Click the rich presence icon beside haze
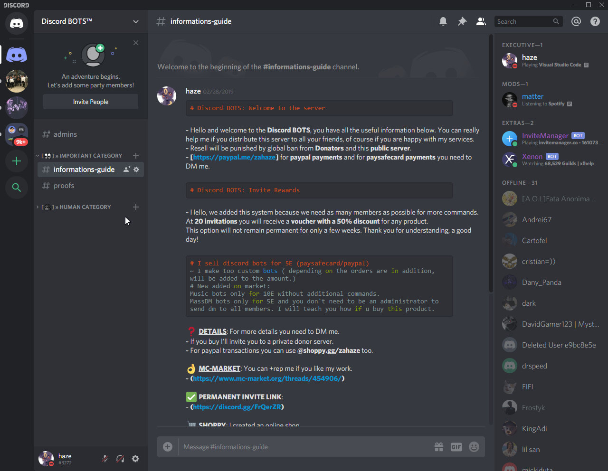608x471 pixels. (586, 65)
